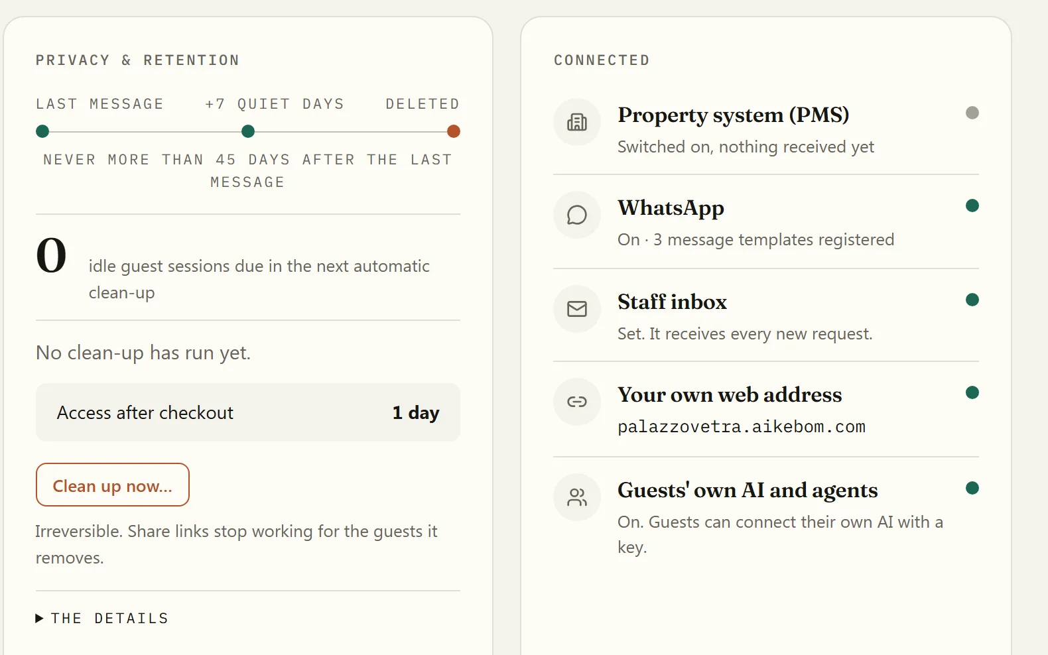Click the Property system building icon
Viewport: 1048px width, 655px height.
pyautogui.click(x=577, y=122)
